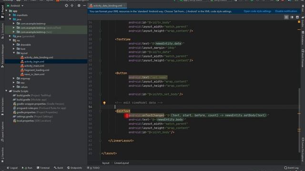Click Open code style settings link
Image resolution: width=305 pixels, height=171 pixels.
pyautogui.click(x=257, y=11)
